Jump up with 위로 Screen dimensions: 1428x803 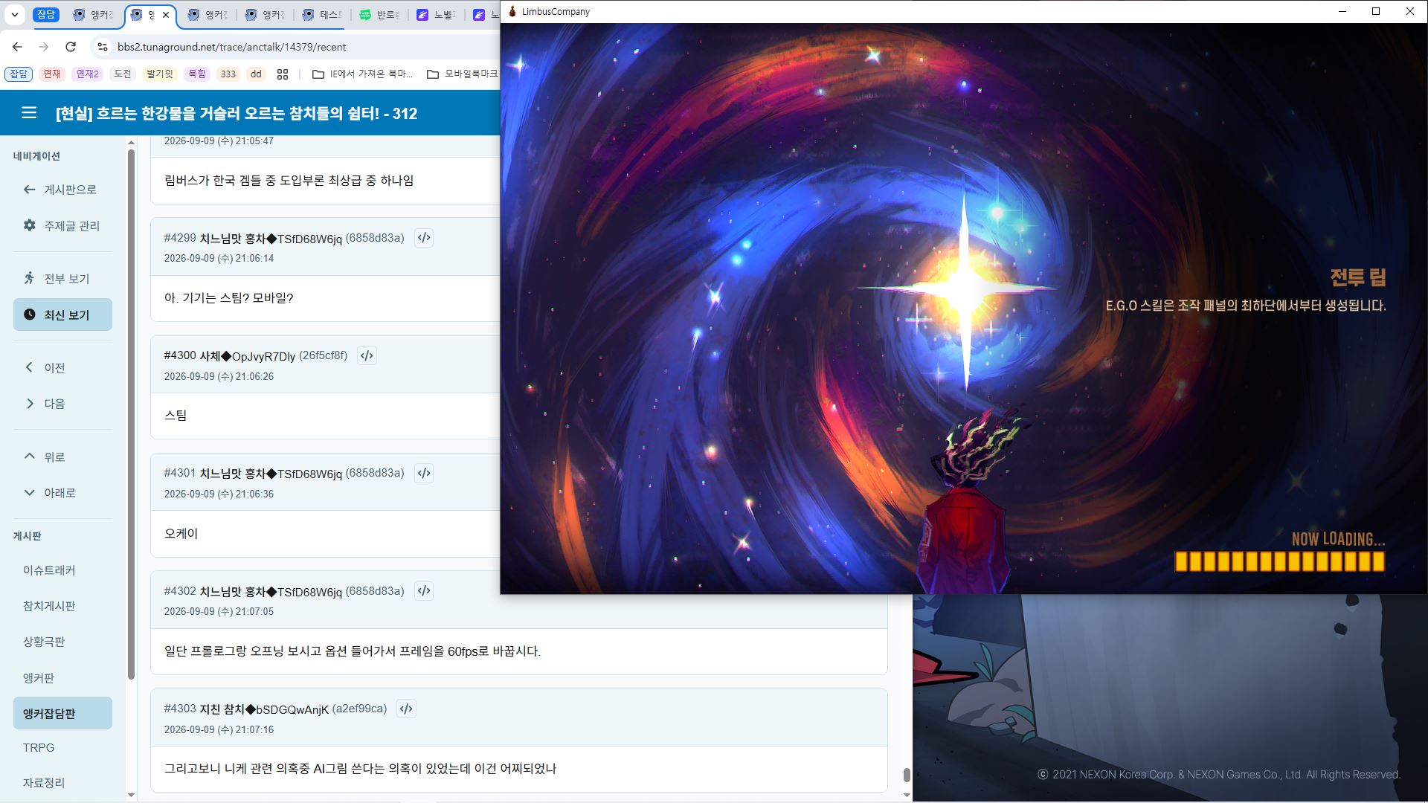coord(62,457)
